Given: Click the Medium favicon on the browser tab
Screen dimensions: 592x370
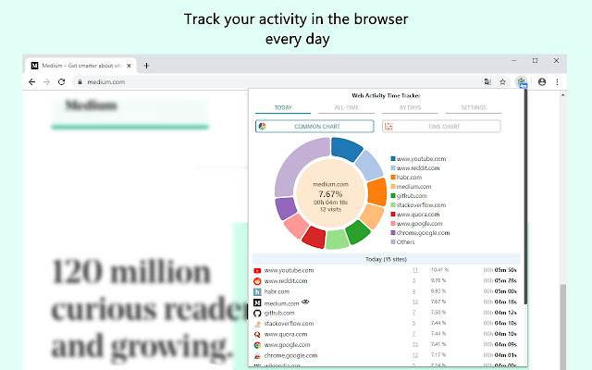Looking at the screenshot, I should [34, 66].
